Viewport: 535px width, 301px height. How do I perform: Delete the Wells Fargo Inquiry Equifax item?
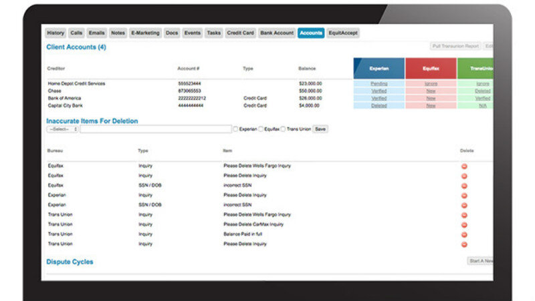click(464, 166)
